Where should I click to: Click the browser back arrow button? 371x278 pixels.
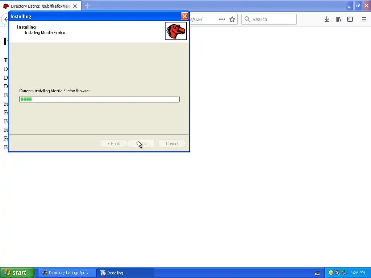(5, 19)
